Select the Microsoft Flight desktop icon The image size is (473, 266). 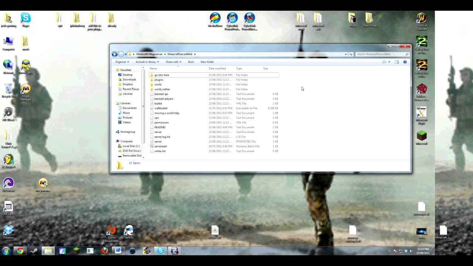[x=422, y=116]
